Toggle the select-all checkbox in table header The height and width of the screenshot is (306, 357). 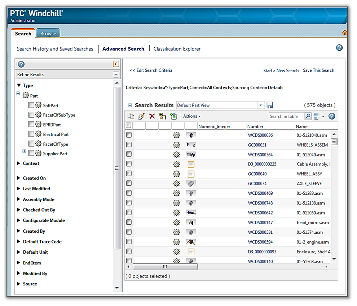pyautogui.click(x=129, y=125)
